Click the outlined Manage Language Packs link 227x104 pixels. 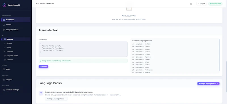point(56,99)
